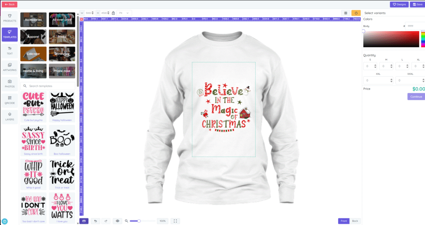The image size is (425, 225).
Task: Open the Artworks panel in the sidebar
Action: tap(10, 67)
